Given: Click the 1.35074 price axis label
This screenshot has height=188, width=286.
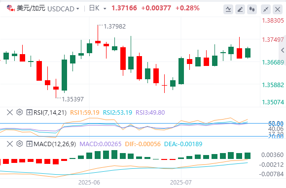Looking at the screenshot, I should pos(273,102).
